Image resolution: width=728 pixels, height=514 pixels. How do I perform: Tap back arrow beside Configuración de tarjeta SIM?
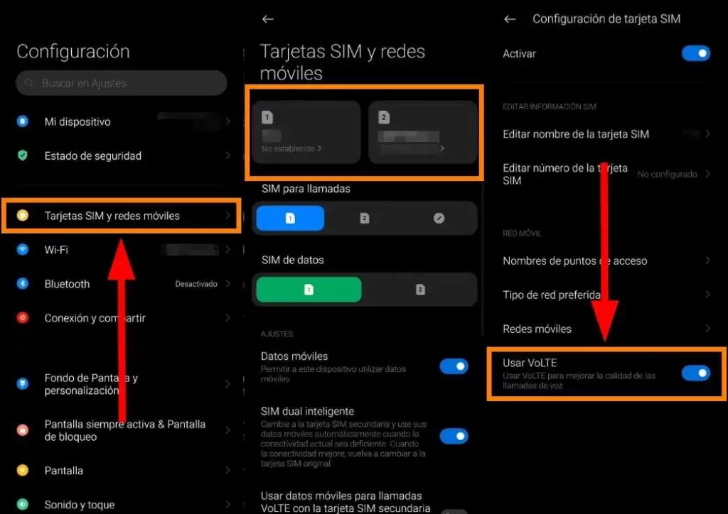510,19
